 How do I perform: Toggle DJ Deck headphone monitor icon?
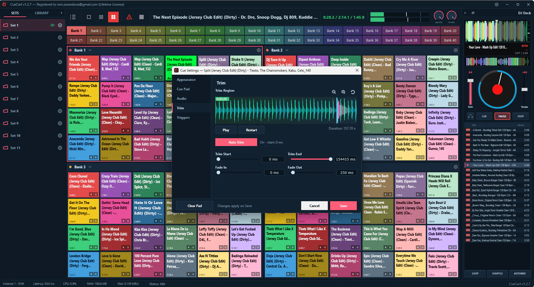(x=470, y=116)
